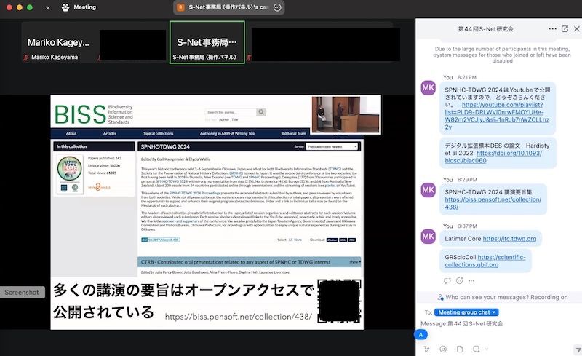Click the journal search field in shared screen
The image size is (582, 356).
[230, 112]
